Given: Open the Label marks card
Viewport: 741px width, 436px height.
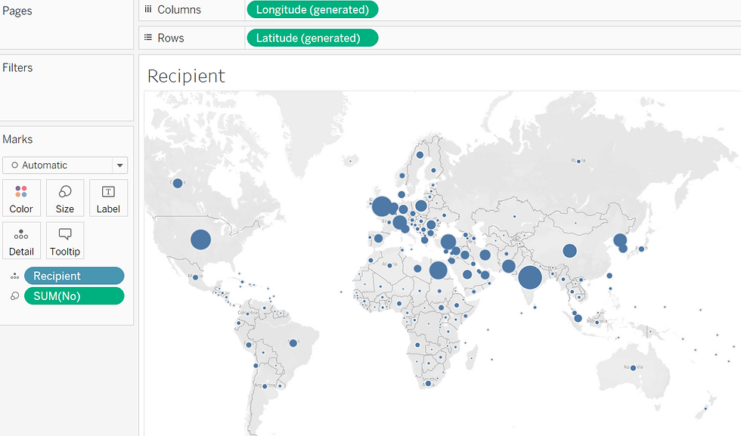Looking at the screenshot, I should [x=108, y=198].
